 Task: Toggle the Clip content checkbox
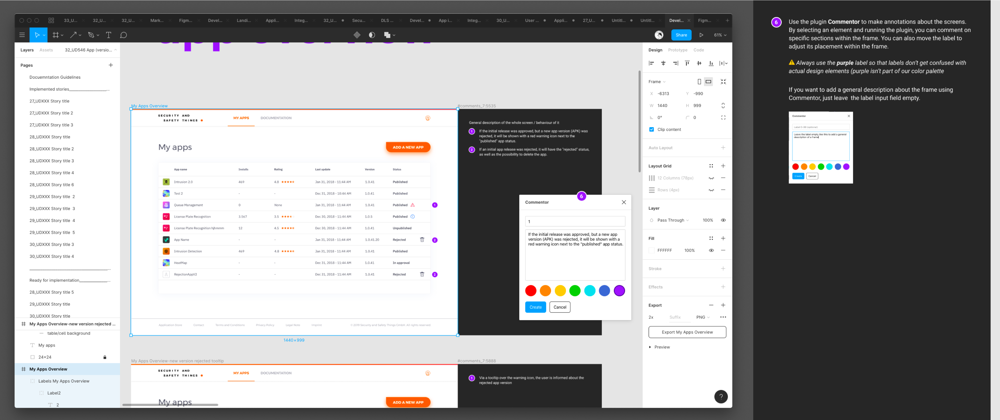[x=651, y=129]
